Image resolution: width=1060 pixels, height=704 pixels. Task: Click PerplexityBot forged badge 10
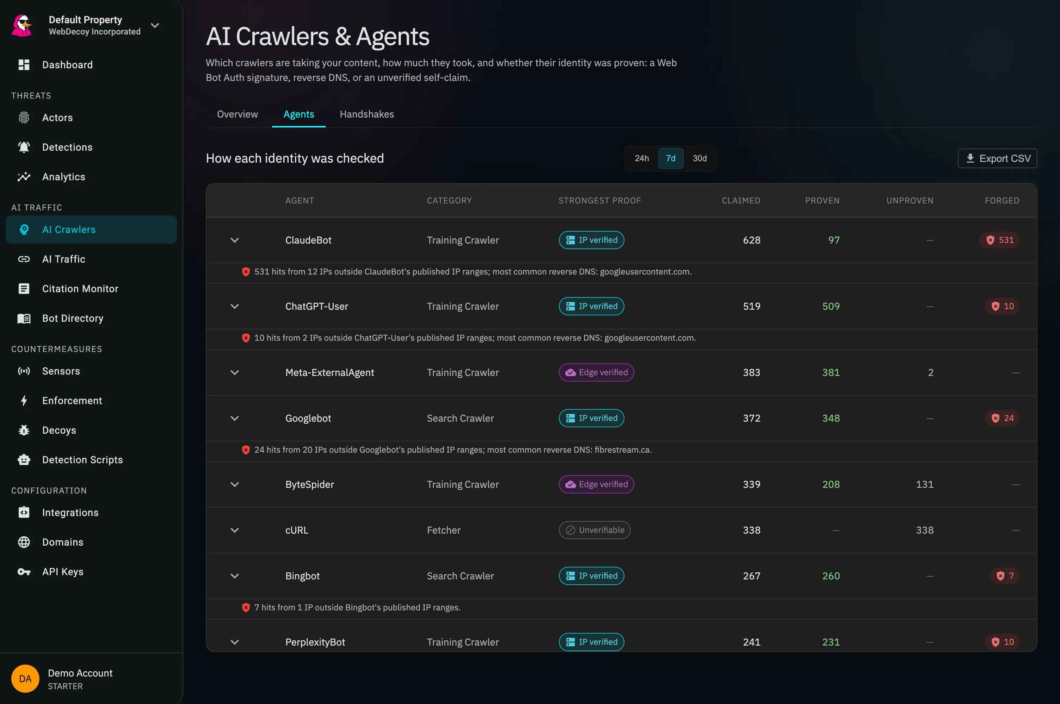[1002, 642]
